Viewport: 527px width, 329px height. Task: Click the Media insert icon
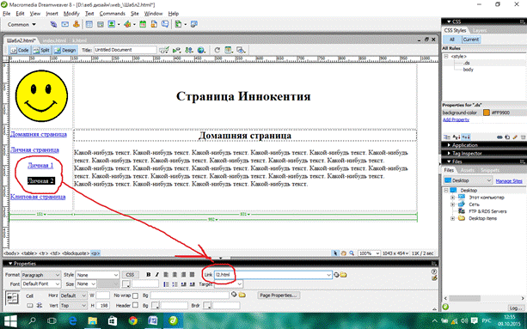tap(127, 24)
